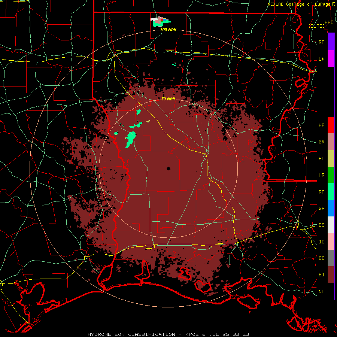Click the dark green HR heavy rain swatch
This screenshot has height=337, width=337.
click(331, 175)
